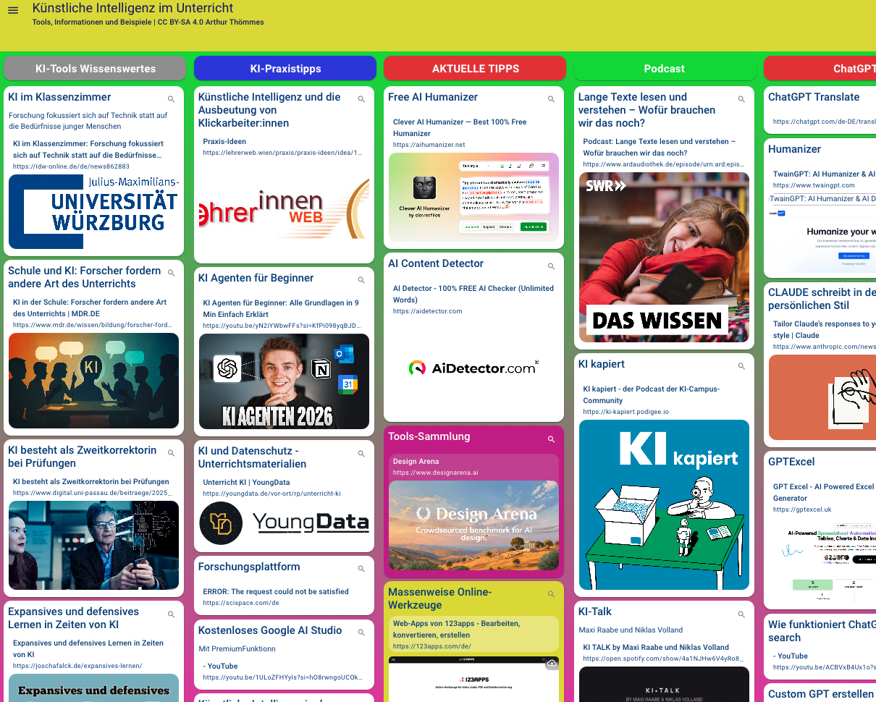Click magnifier on Free AI Humanizer card
876x702 pixels.
point(551,99)
